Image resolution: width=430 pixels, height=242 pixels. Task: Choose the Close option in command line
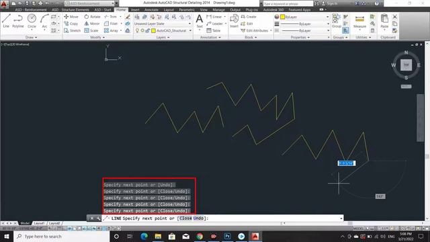(x=185, y=218)
